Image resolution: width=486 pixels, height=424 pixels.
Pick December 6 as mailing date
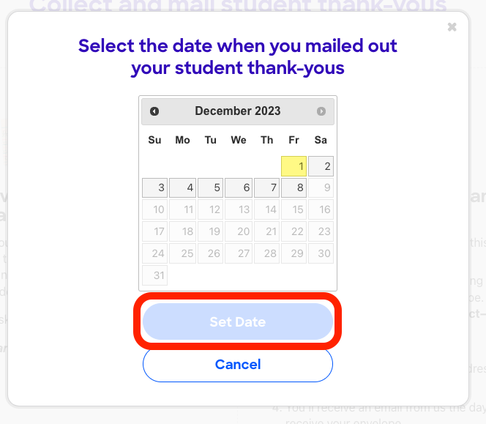pyautogui.click(x=239, y=188)
